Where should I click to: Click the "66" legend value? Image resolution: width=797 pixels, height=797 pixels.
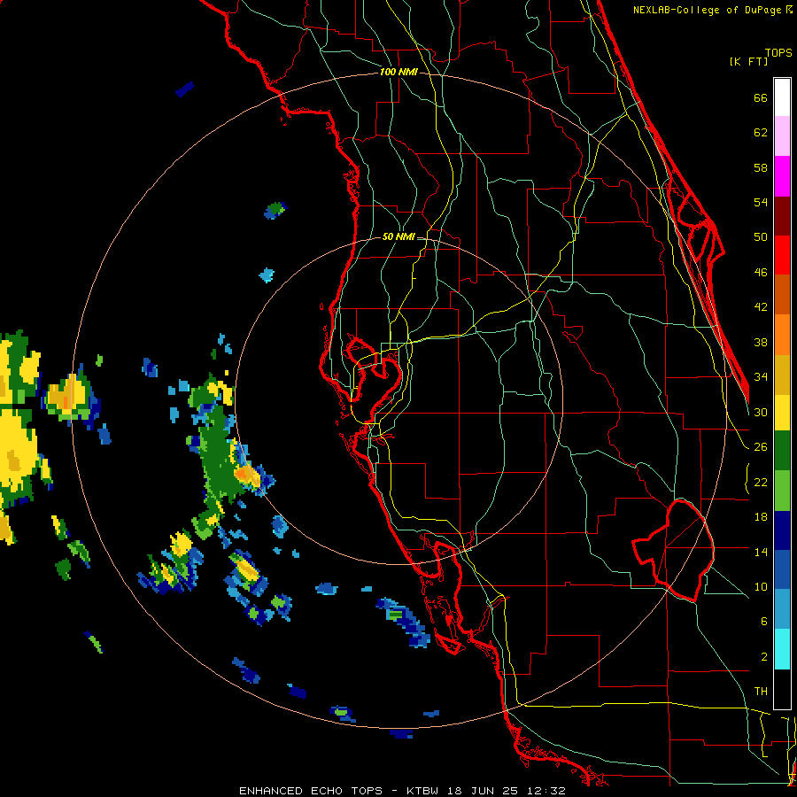761,97
